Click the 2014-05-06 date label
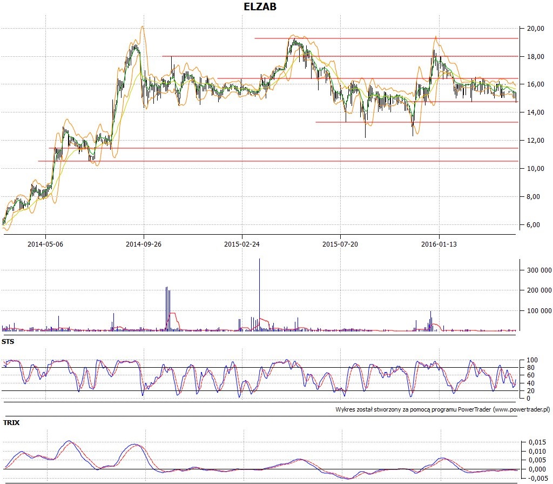This screenshot has height=484, width=553. coord(45,244)
